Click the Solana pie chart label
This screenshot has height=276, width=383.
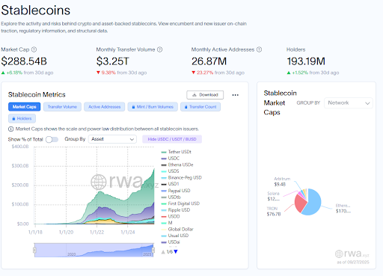pos(274,196)
